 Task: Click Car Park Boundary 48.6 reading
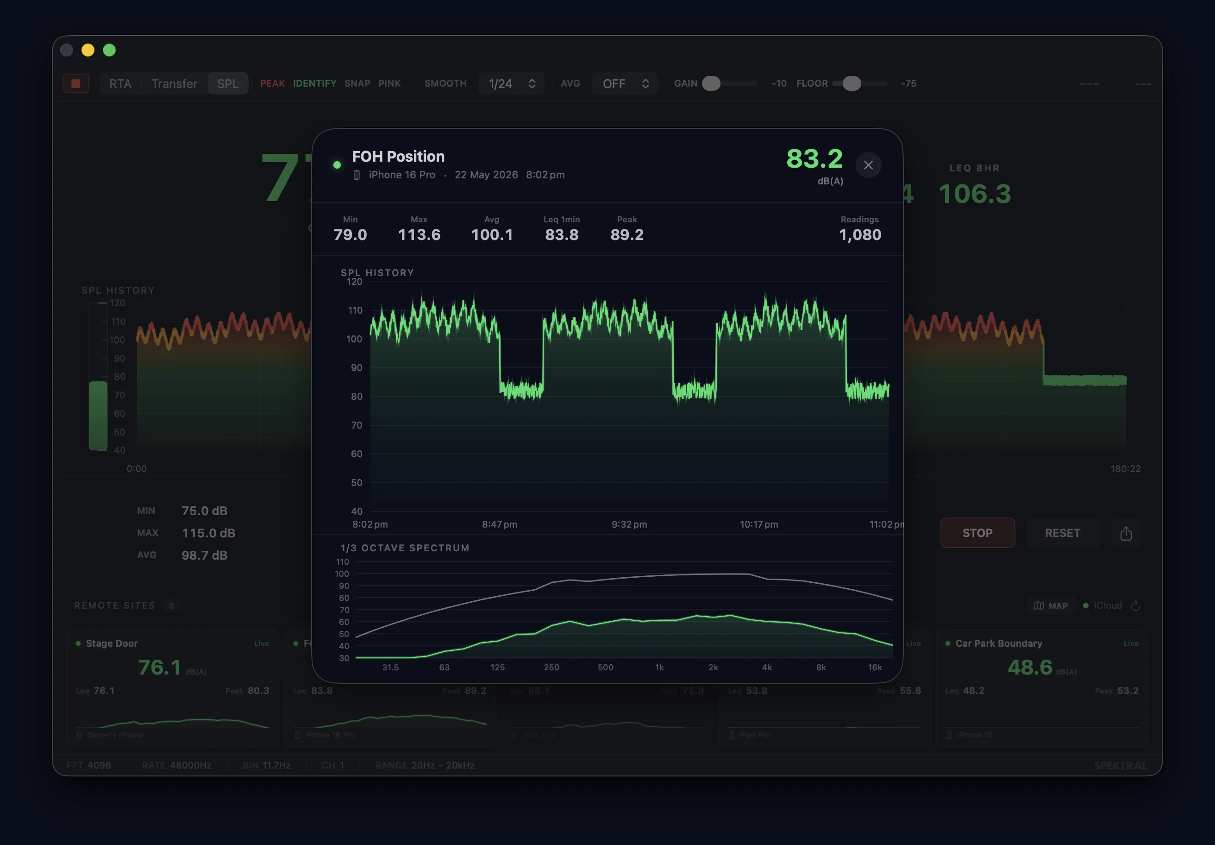point(1042,668)
